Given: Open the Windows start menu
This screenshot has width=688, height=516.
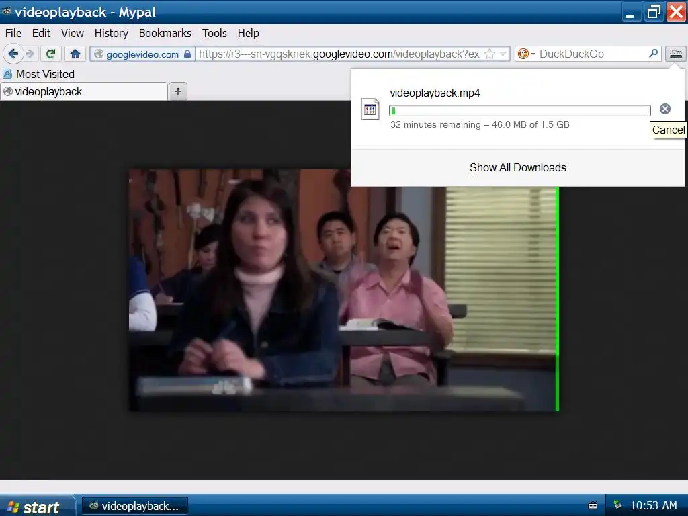Looking at the screenshot, I should coord(37,507).
